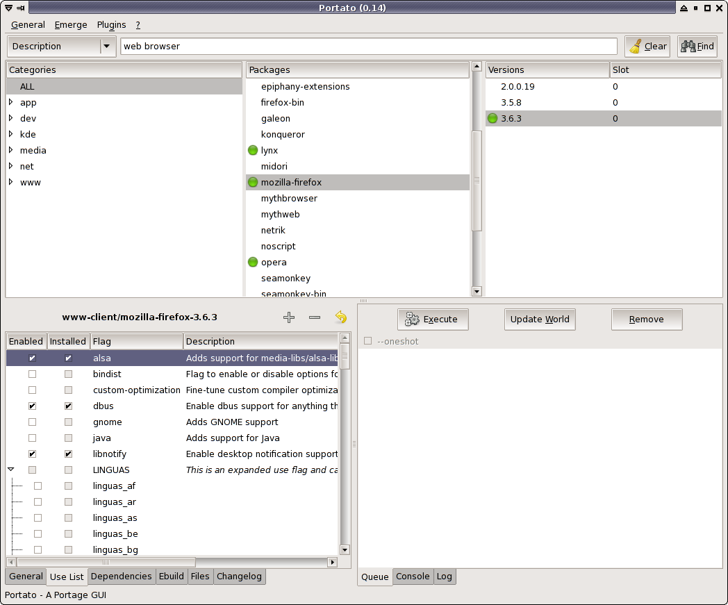
Task: Switch to the Ebuild tab
Action: (172, 577)
